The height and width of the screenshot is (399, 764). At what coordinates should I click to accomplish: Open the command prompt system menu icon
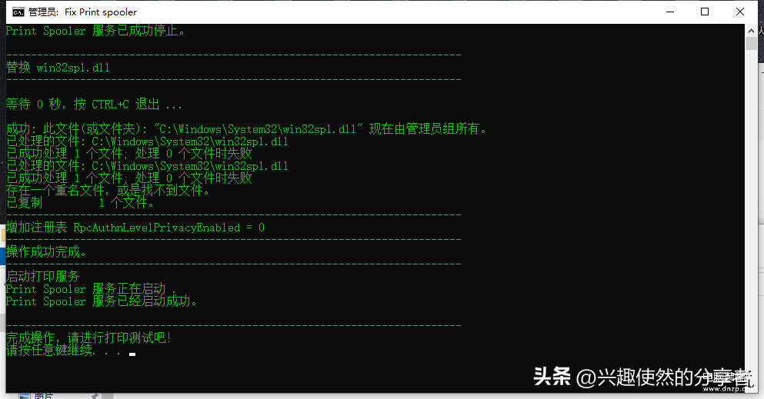point(18,12)
